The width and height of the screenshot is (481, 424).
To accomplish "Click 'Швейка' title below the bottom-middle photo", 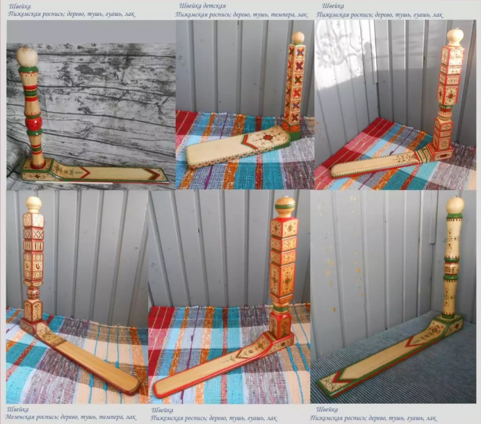I will tap(162, 410).
